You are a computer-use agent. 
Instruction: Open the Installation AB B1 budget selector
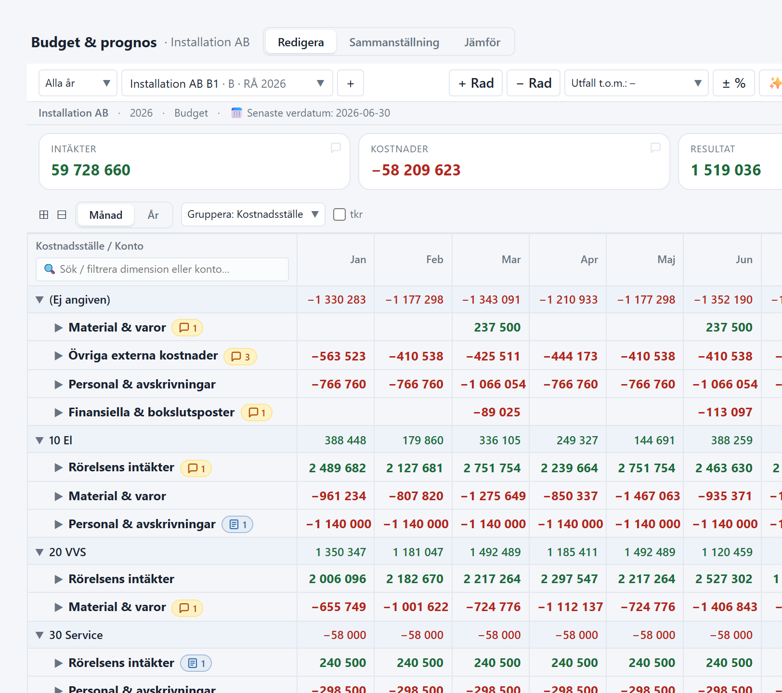pyautogui.click(x=227, y=83)
